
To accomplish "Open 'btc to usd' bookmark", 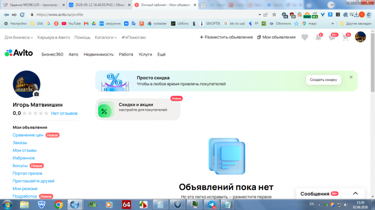I will coord(234,23).
